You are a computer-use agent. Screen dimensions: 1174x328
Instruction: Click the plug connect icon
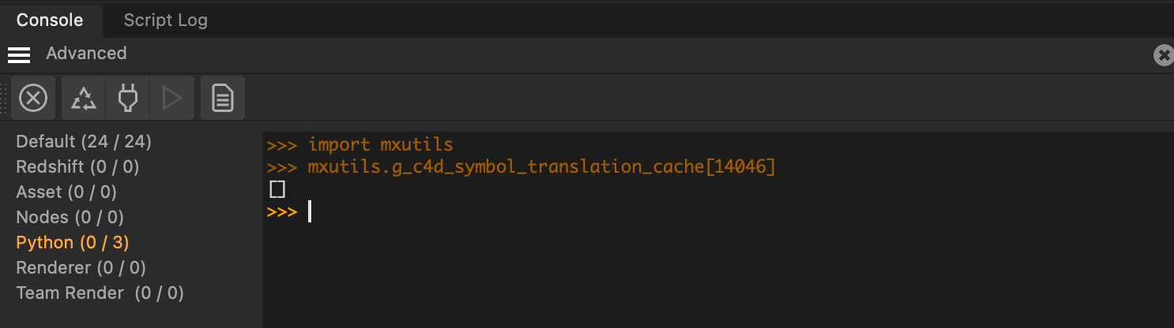coord(128,99)
